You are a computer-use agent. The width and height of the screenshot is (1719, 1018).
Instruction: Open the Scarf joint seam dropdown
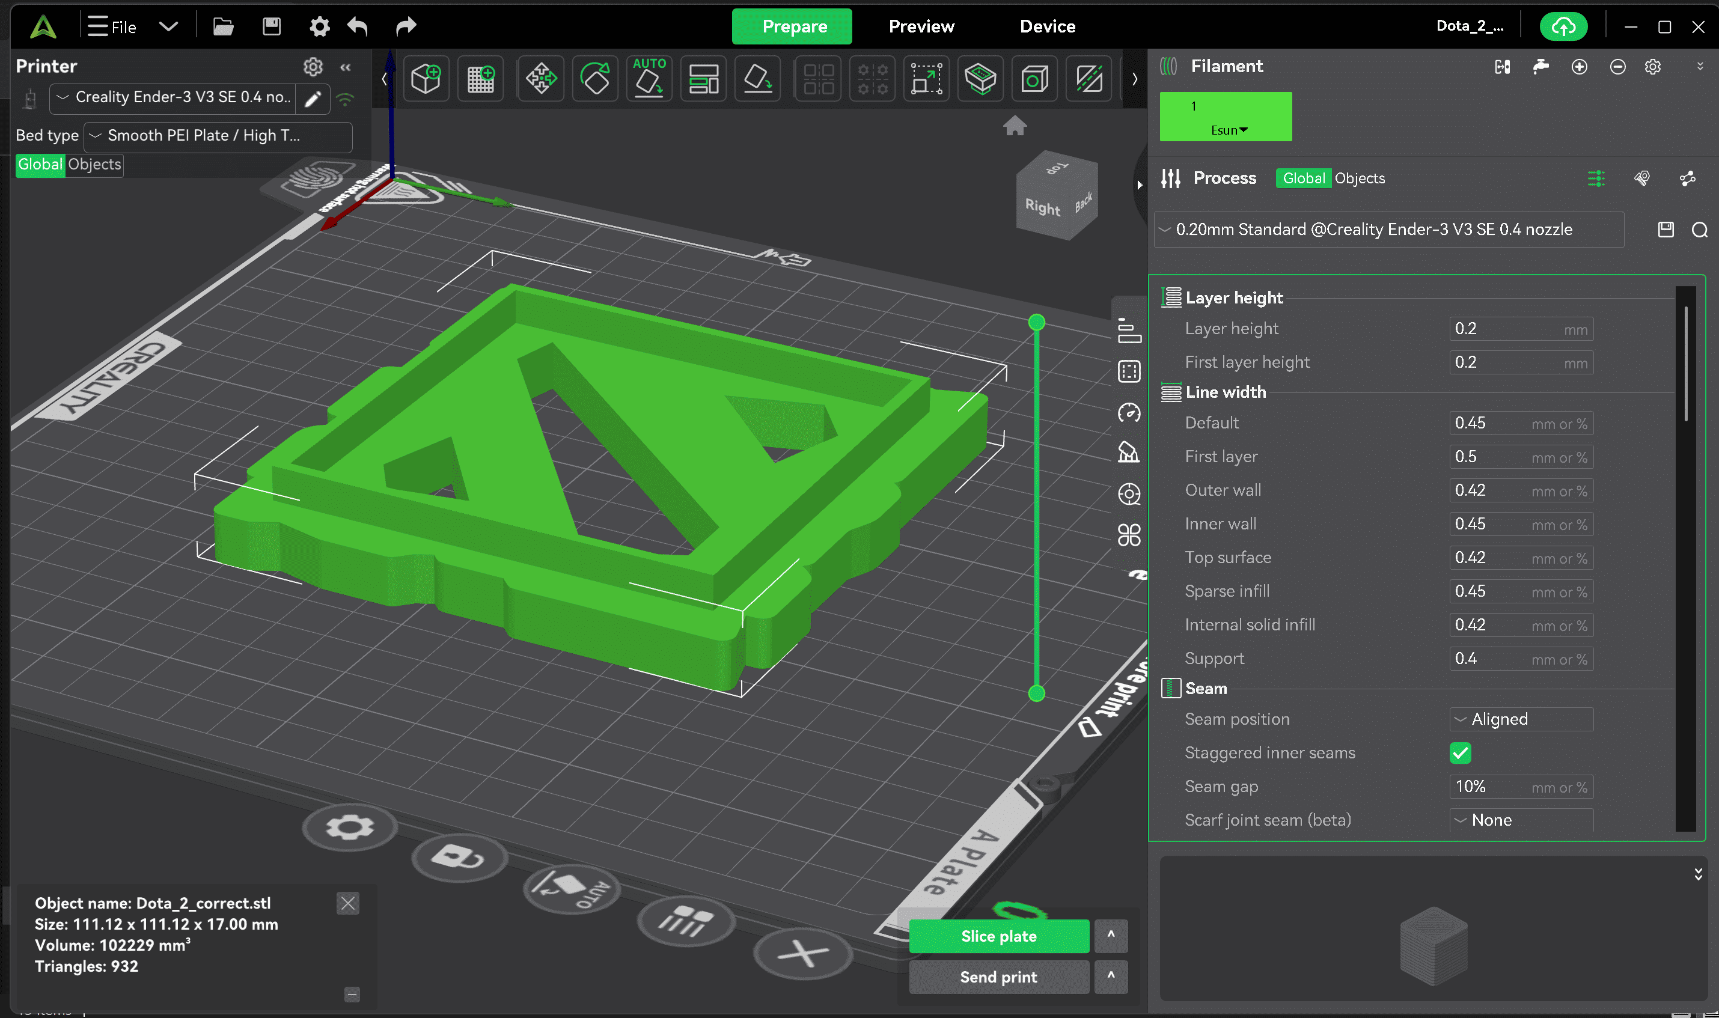point(1521,820)
